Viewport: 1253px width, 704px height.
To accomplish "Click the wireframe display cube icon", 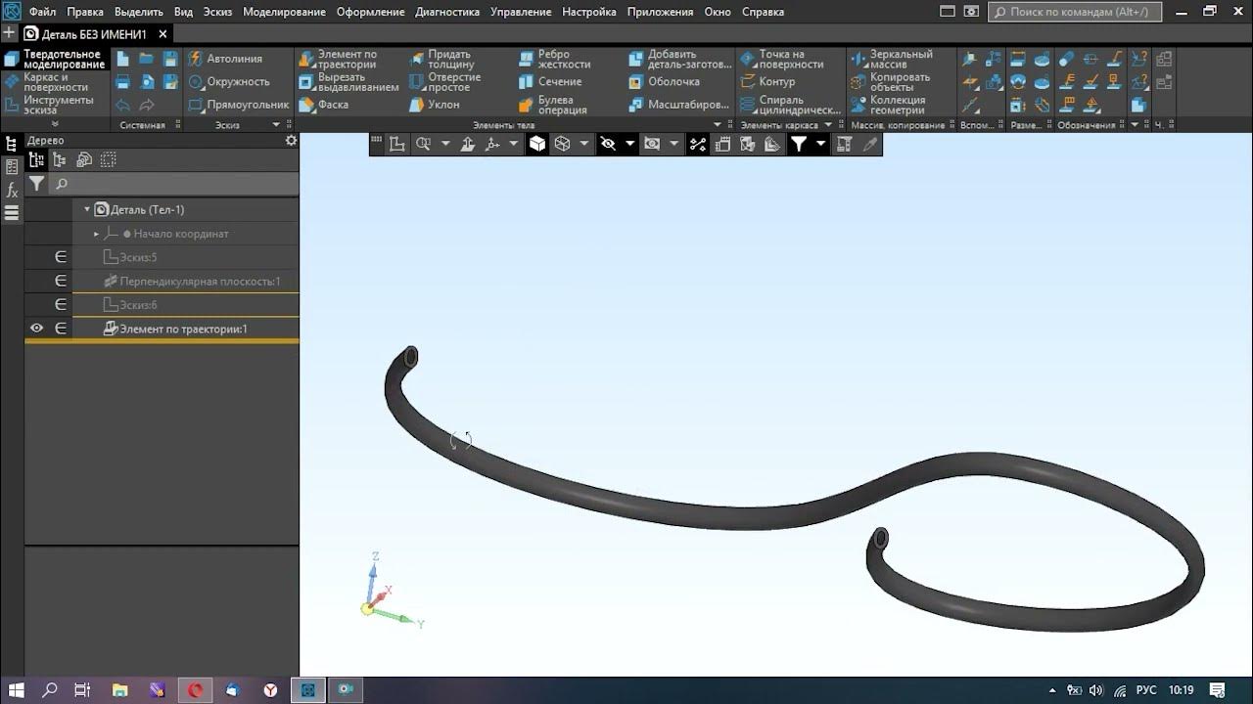I will tap(563, 144).
